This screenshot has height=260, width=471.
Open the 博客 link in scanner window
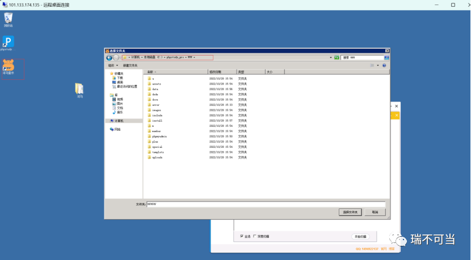(392, 249)
